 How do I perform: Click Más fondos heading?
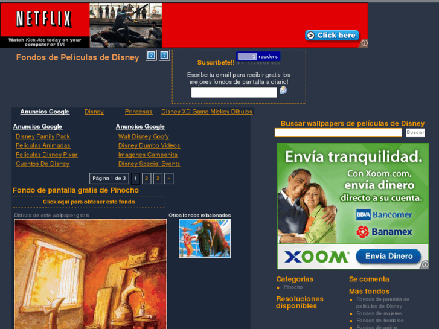point(370,292)
